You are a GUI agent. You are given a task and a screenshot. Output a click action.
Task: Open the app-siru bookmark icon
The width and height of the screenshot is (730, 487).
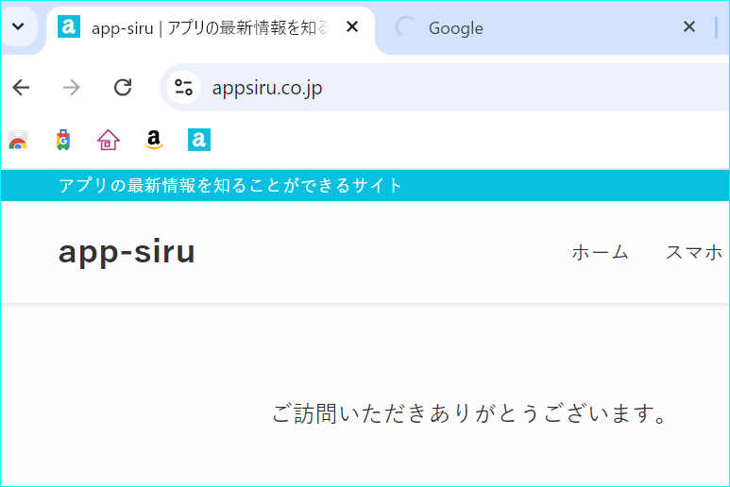tap(199, 140)
